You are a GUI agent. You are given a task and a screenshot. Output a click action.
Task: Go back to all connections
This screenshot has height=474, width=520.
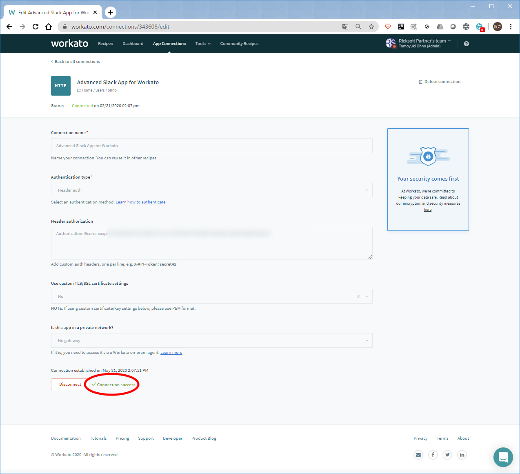click(x=76, y=62)
